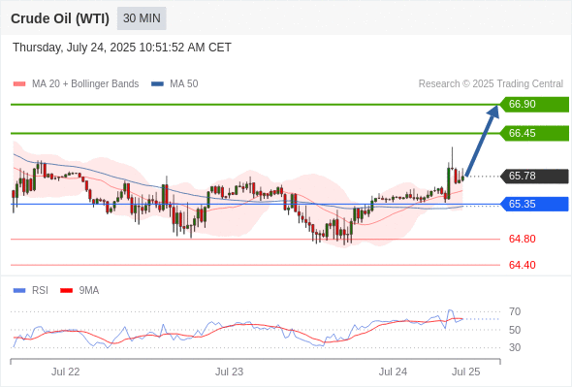Click the Crude Oil (WTI) title

60,18
